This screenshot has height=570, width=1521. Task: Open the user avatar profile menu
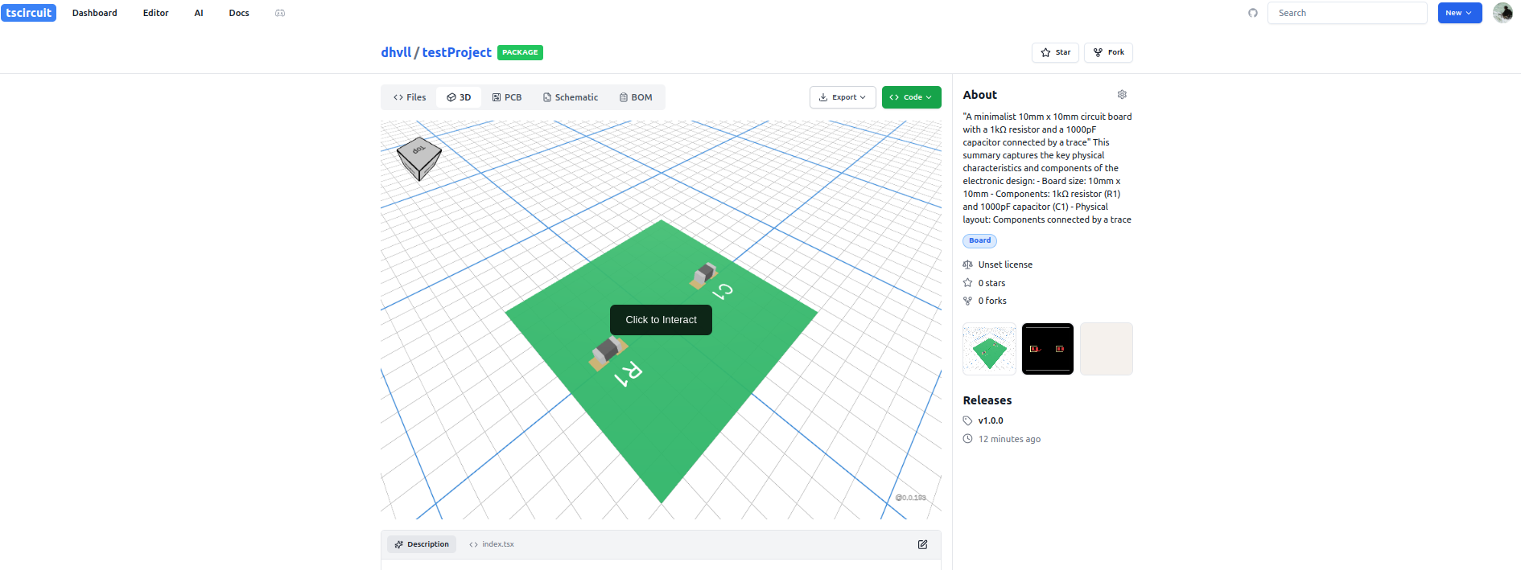click(x=1502, y=13)
